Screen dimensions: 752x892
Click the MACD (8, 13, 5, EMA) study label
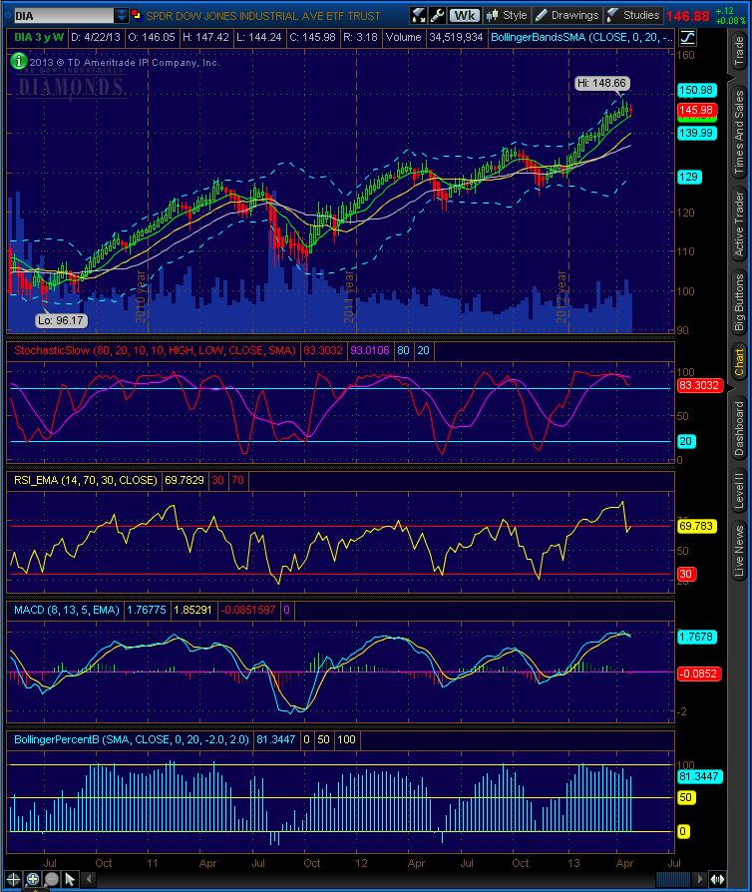[x=67, y=610]
